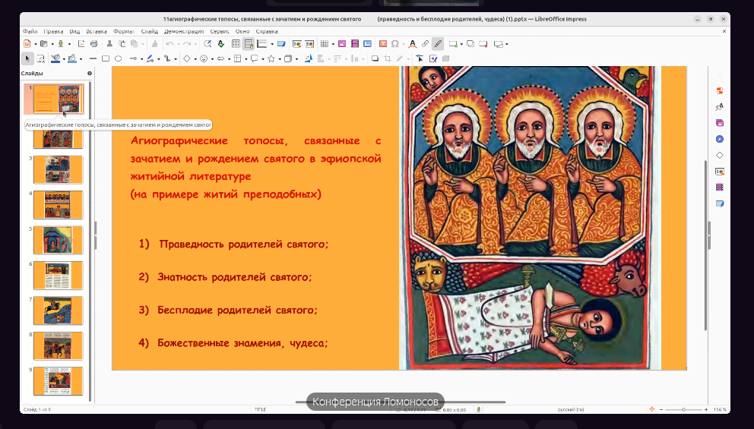
Task: Export directly as PDF
Action: click(x=81, y=44)
